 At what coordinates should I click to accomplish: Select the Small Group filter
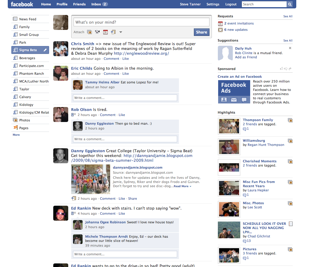click(x=30, y=34)
